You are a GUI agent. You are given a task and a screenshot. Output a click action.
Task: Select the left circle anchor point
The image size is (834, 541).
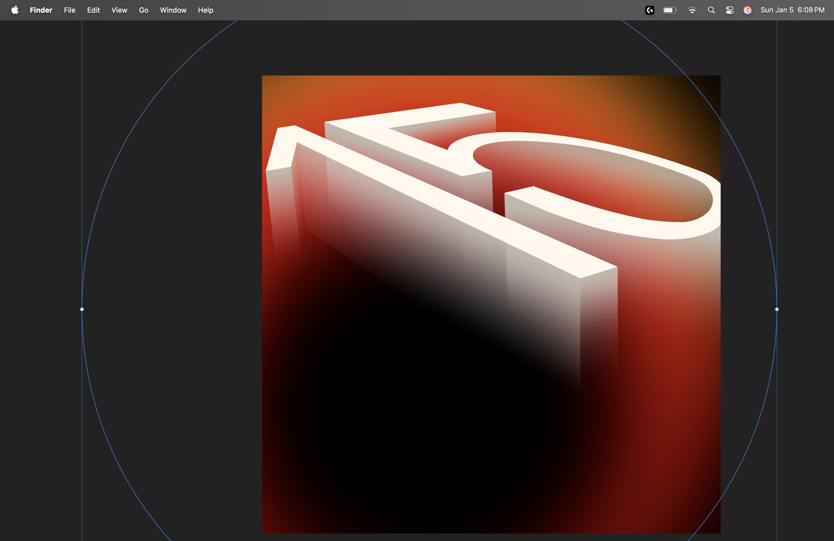pyautogui.click(x=82, y=309)
